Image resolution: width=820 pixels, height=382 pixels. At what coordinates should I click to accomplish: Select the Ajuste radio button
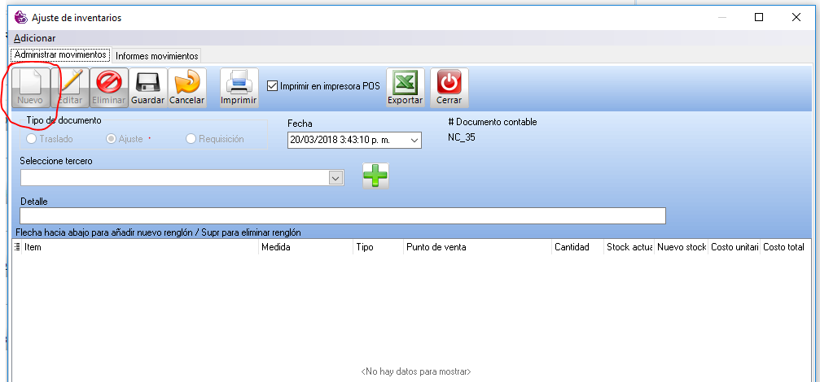[x=112, y=139]
